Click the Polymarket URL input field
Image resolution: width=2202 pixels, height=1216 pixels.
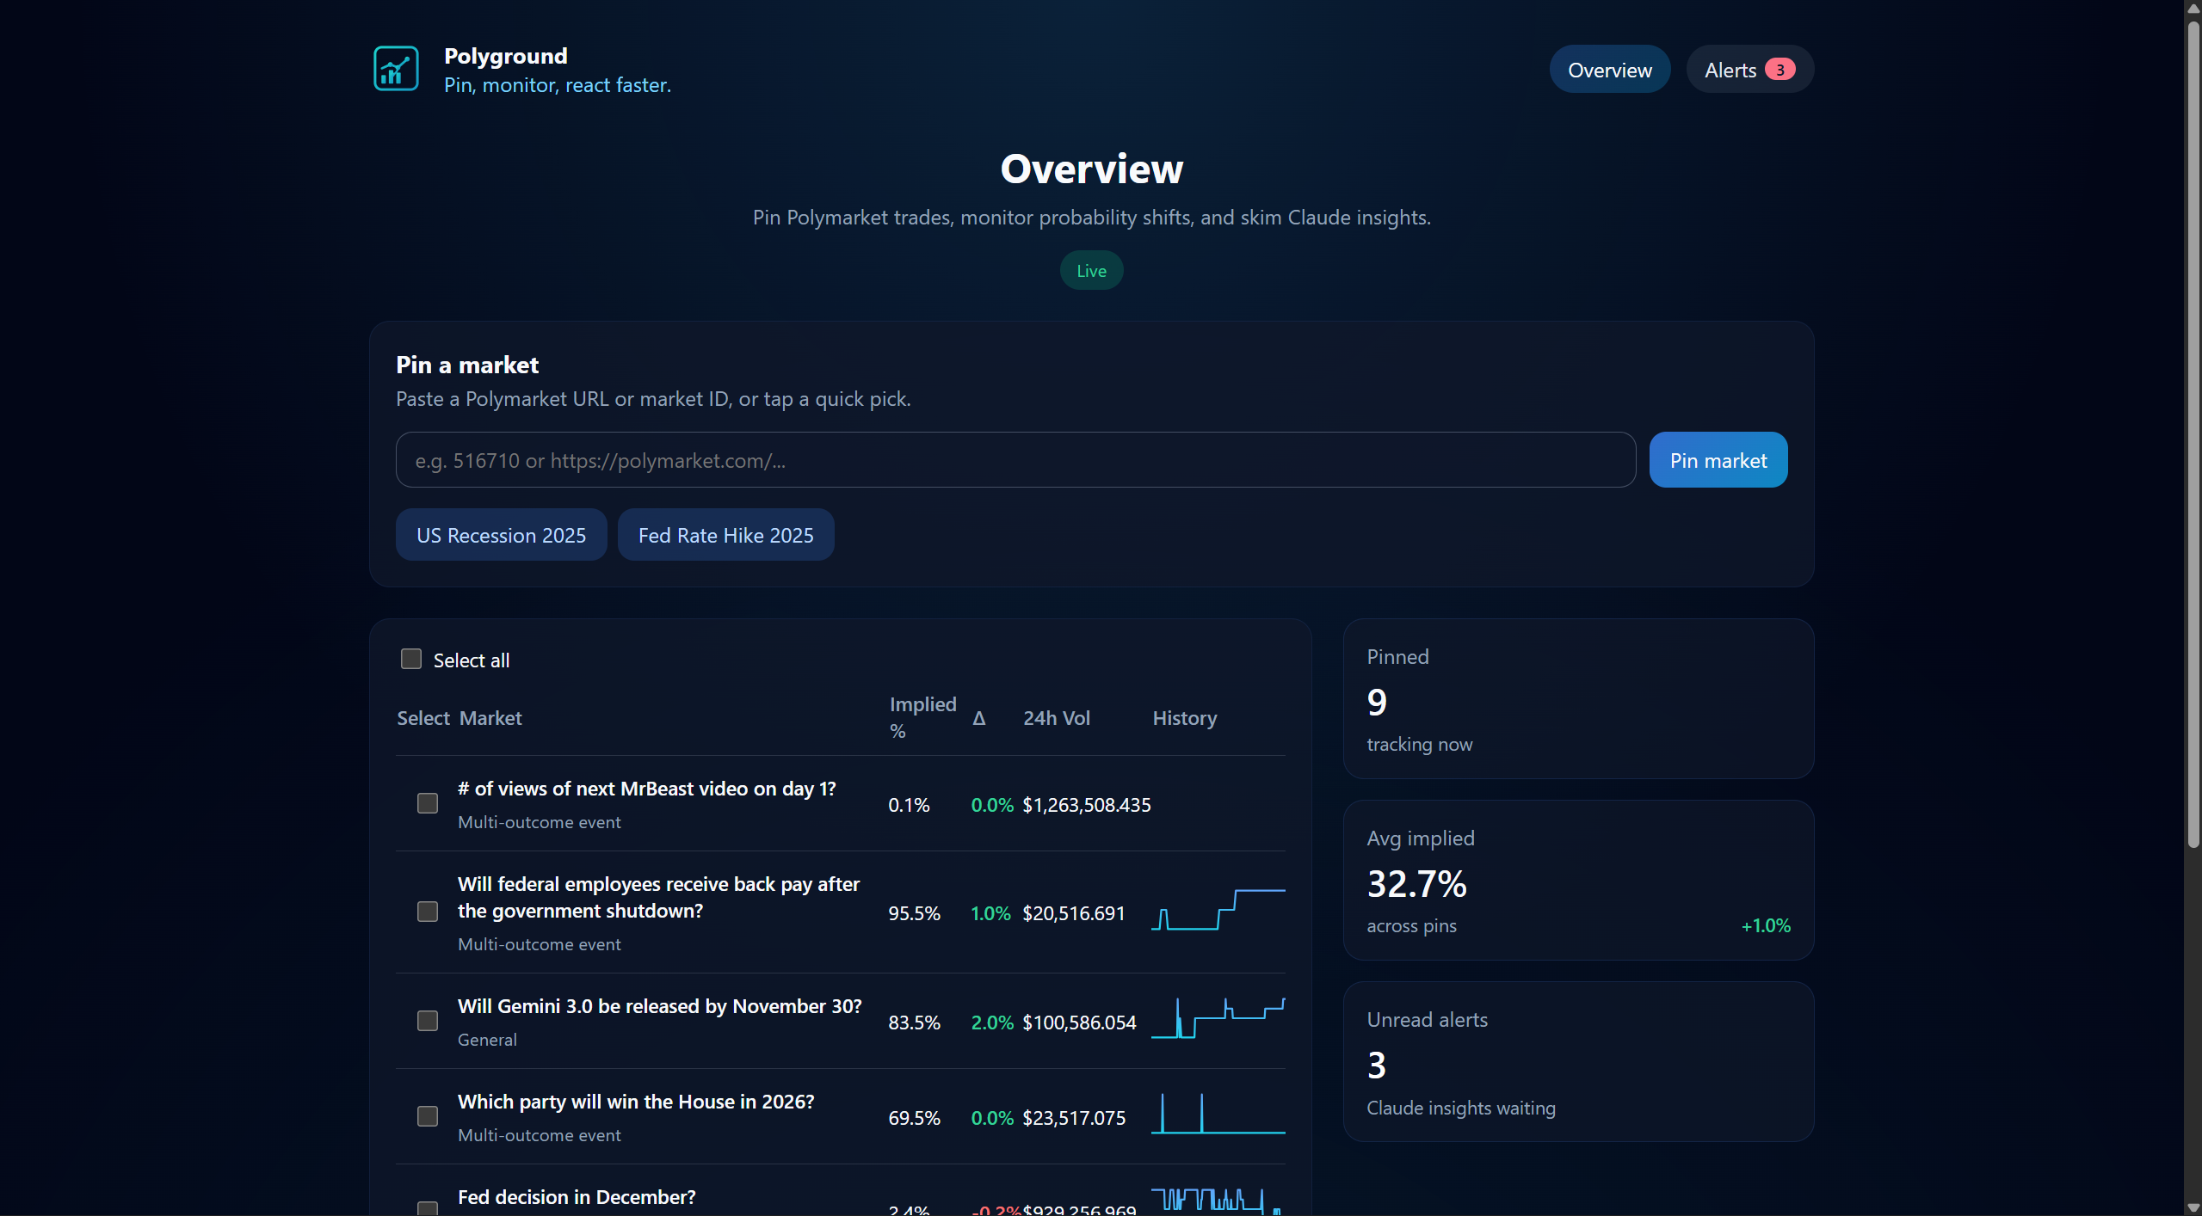pyautogui.click(x=1015, y=460)
